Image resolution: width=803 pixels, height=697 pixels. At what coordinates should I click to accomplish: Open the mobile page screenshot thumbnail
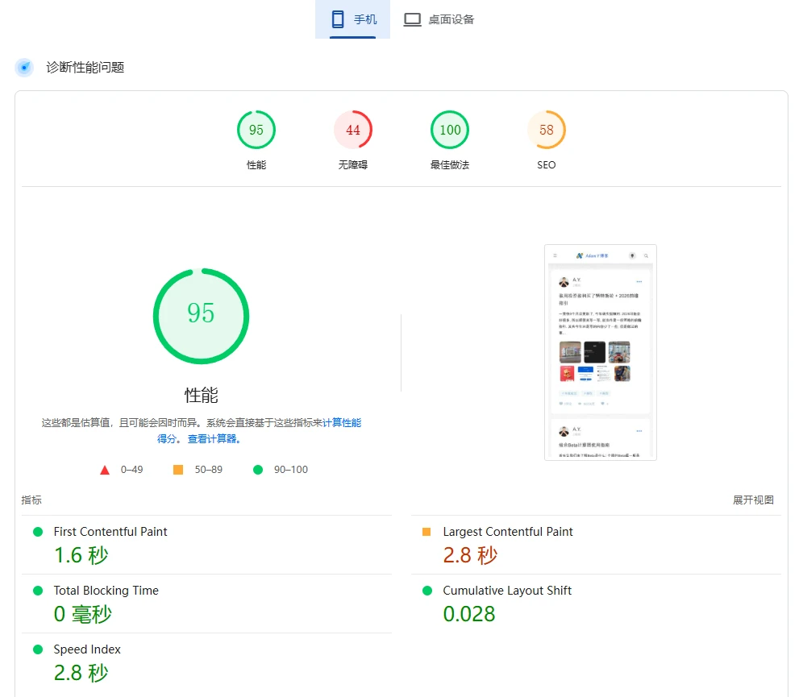coord(601,352)
